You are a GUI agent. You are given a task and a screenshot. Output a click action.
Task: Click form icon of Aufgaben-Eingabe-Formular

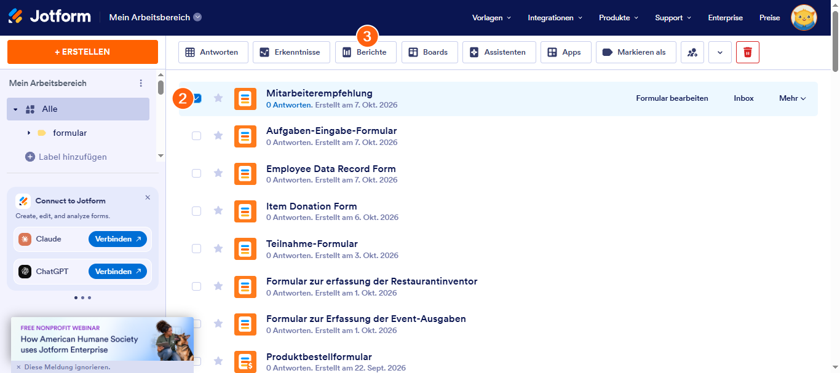tap(245, 136)
